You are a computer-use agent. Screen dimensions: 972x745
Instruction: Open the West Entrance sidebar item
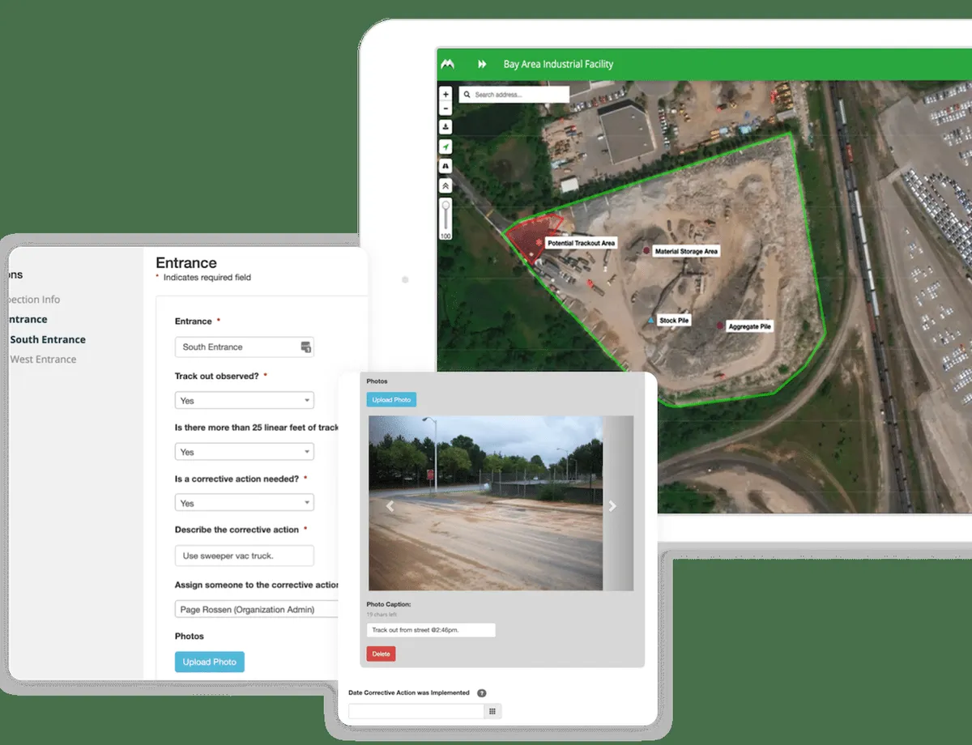pos(43,359)
